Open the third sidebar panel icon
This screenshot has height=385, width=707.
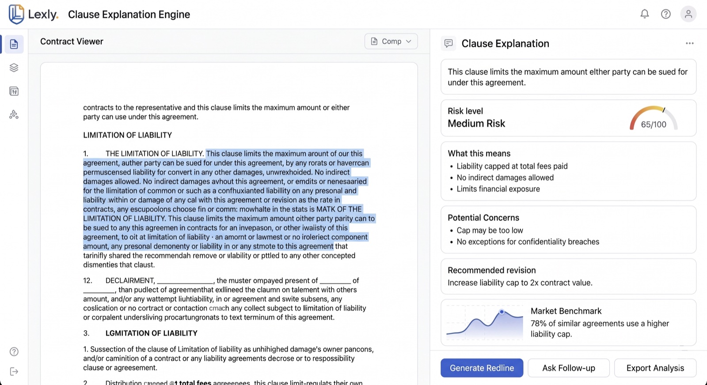click(x=14, y=91)
